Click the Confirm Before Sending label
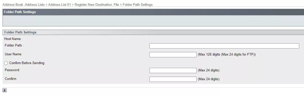Image resolution: width=304 pixels, height=95 pixels. (x=27, y=63)
